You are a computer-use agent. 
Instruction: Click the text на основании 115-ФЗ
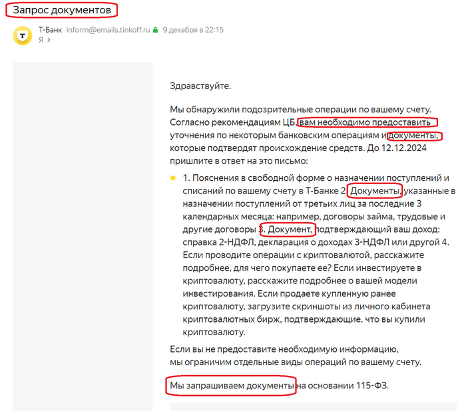342,386
